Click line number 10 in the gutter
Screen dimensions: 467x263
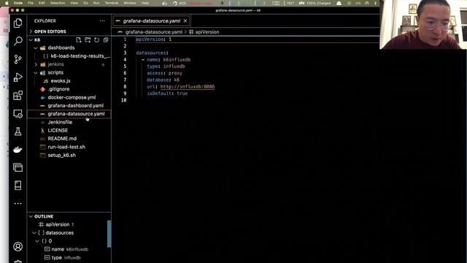coord(124,100)
